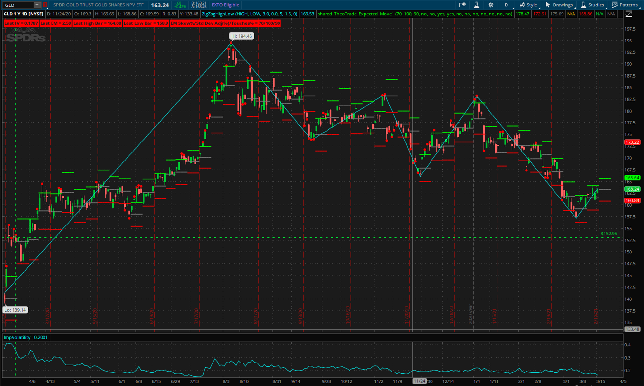Image resolution: width=644 pixels, height=386 pixels.
Task: Click the 3/15 date on time axis
Action: [601, 381]
